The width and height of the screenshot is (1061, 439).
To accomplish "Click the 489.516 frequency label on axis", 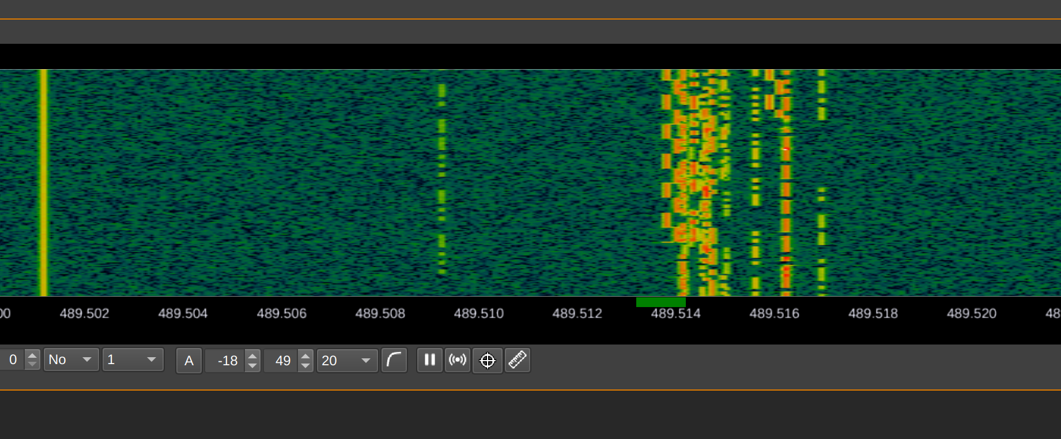I will tap(774, 313).
